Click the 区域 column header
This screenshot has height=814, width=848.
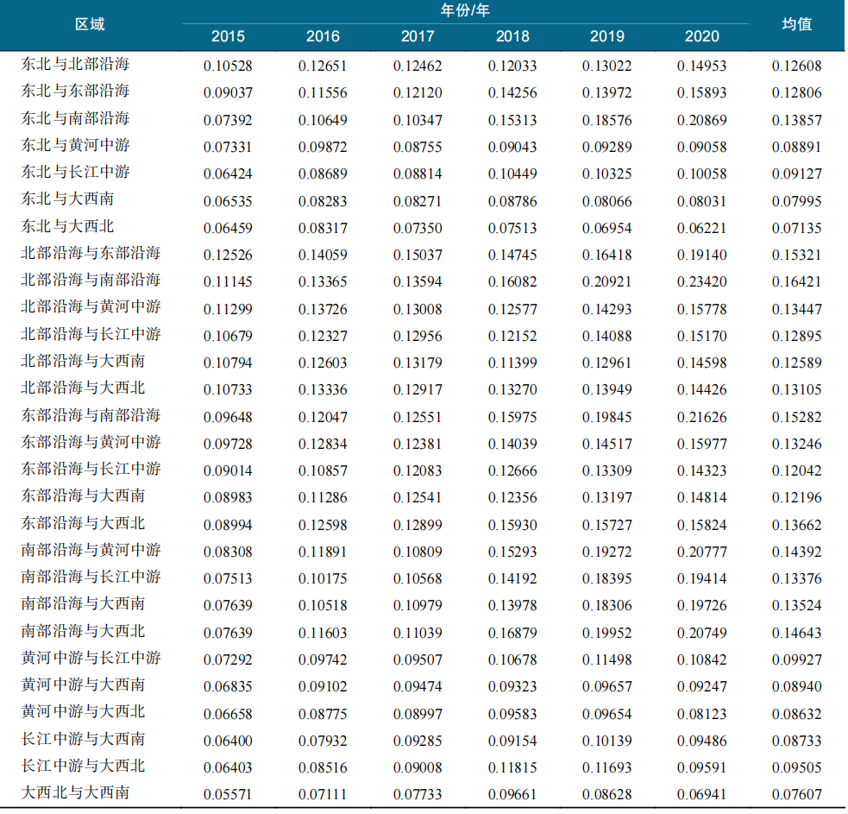(90, 24)
